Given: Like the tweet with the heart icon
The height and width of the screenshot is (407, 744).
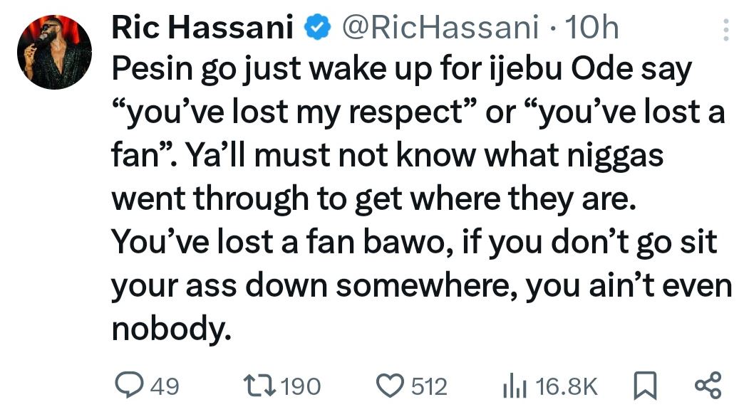Looking at the screenshot, I should point(393,386).
